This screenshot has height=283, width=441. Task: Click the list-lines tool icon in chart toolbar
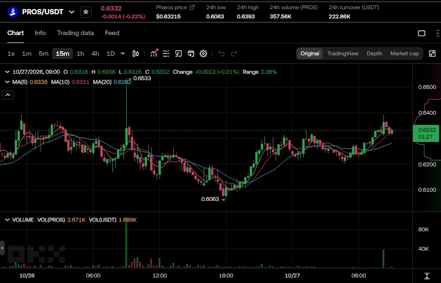[x=166, y=53]
